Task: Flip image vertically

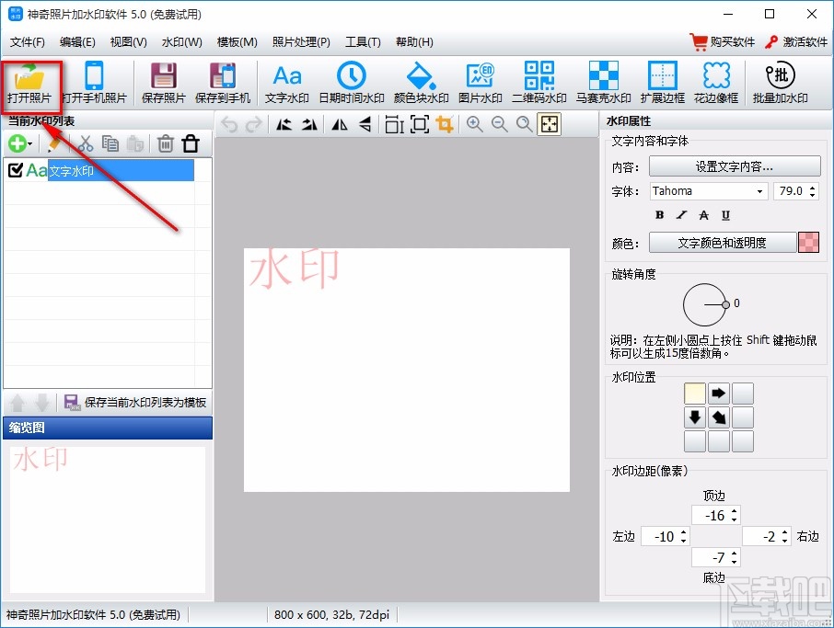Action: click(365, 124)
